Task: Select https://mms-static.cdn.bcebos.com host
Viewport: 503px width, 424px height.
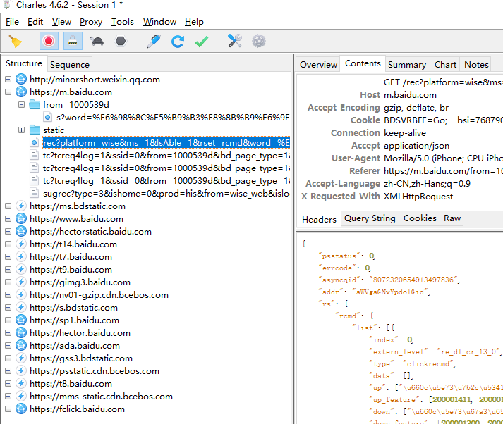Action: point(101,396)
